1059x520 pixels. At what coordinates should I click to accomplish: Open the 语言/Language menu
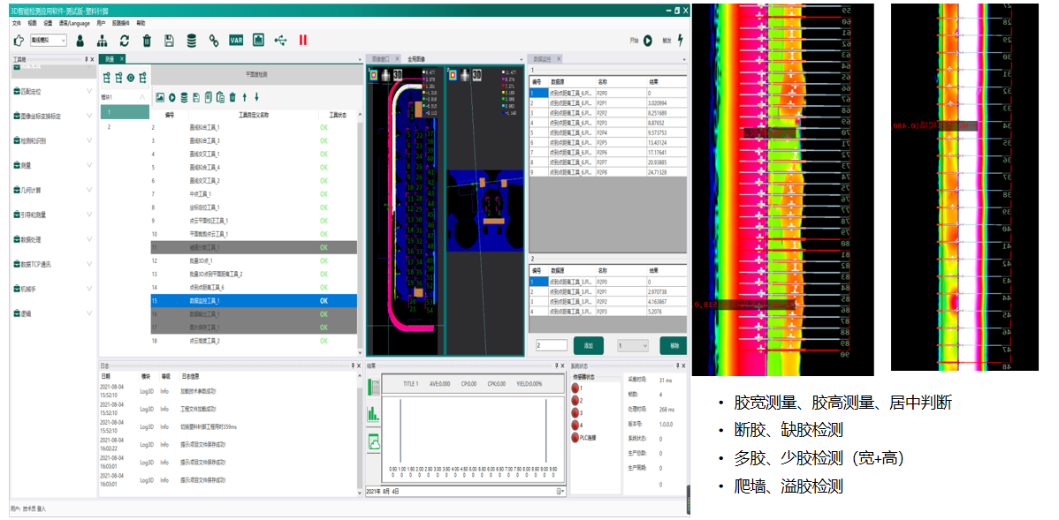[x=73, y=23]
